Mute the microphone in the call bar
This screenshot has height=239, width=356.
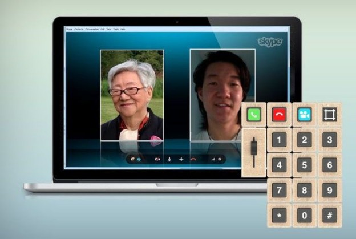click(x=169, y=159)
